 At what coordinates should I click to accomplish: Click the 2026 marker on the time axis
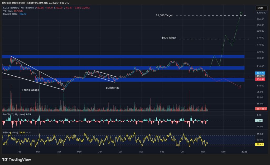click(244, 152)
